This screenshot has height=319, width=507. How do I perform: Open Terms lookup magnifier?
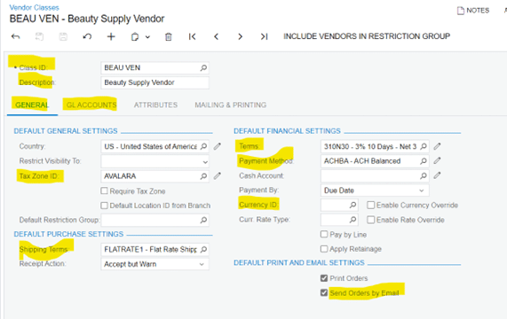424,146
